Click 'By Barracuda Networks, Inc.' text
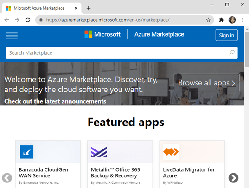Screen dimensions: 249x188 pos(39,182)
